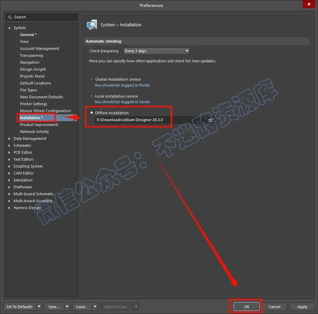Click the Set To Defaults button

(x=19, y=306)
